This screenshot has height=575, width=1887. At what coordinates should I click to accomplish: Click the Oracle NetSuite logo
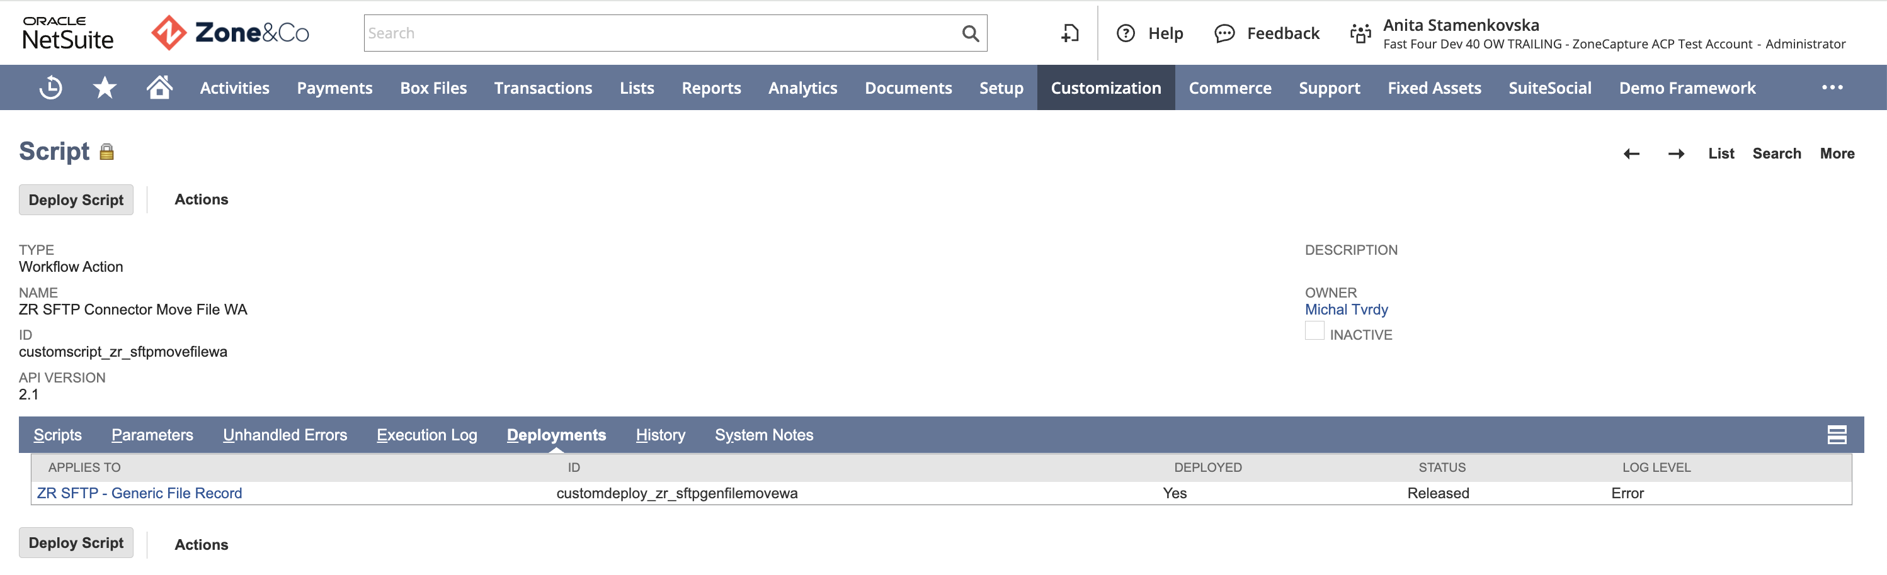[x=68, y=33]
